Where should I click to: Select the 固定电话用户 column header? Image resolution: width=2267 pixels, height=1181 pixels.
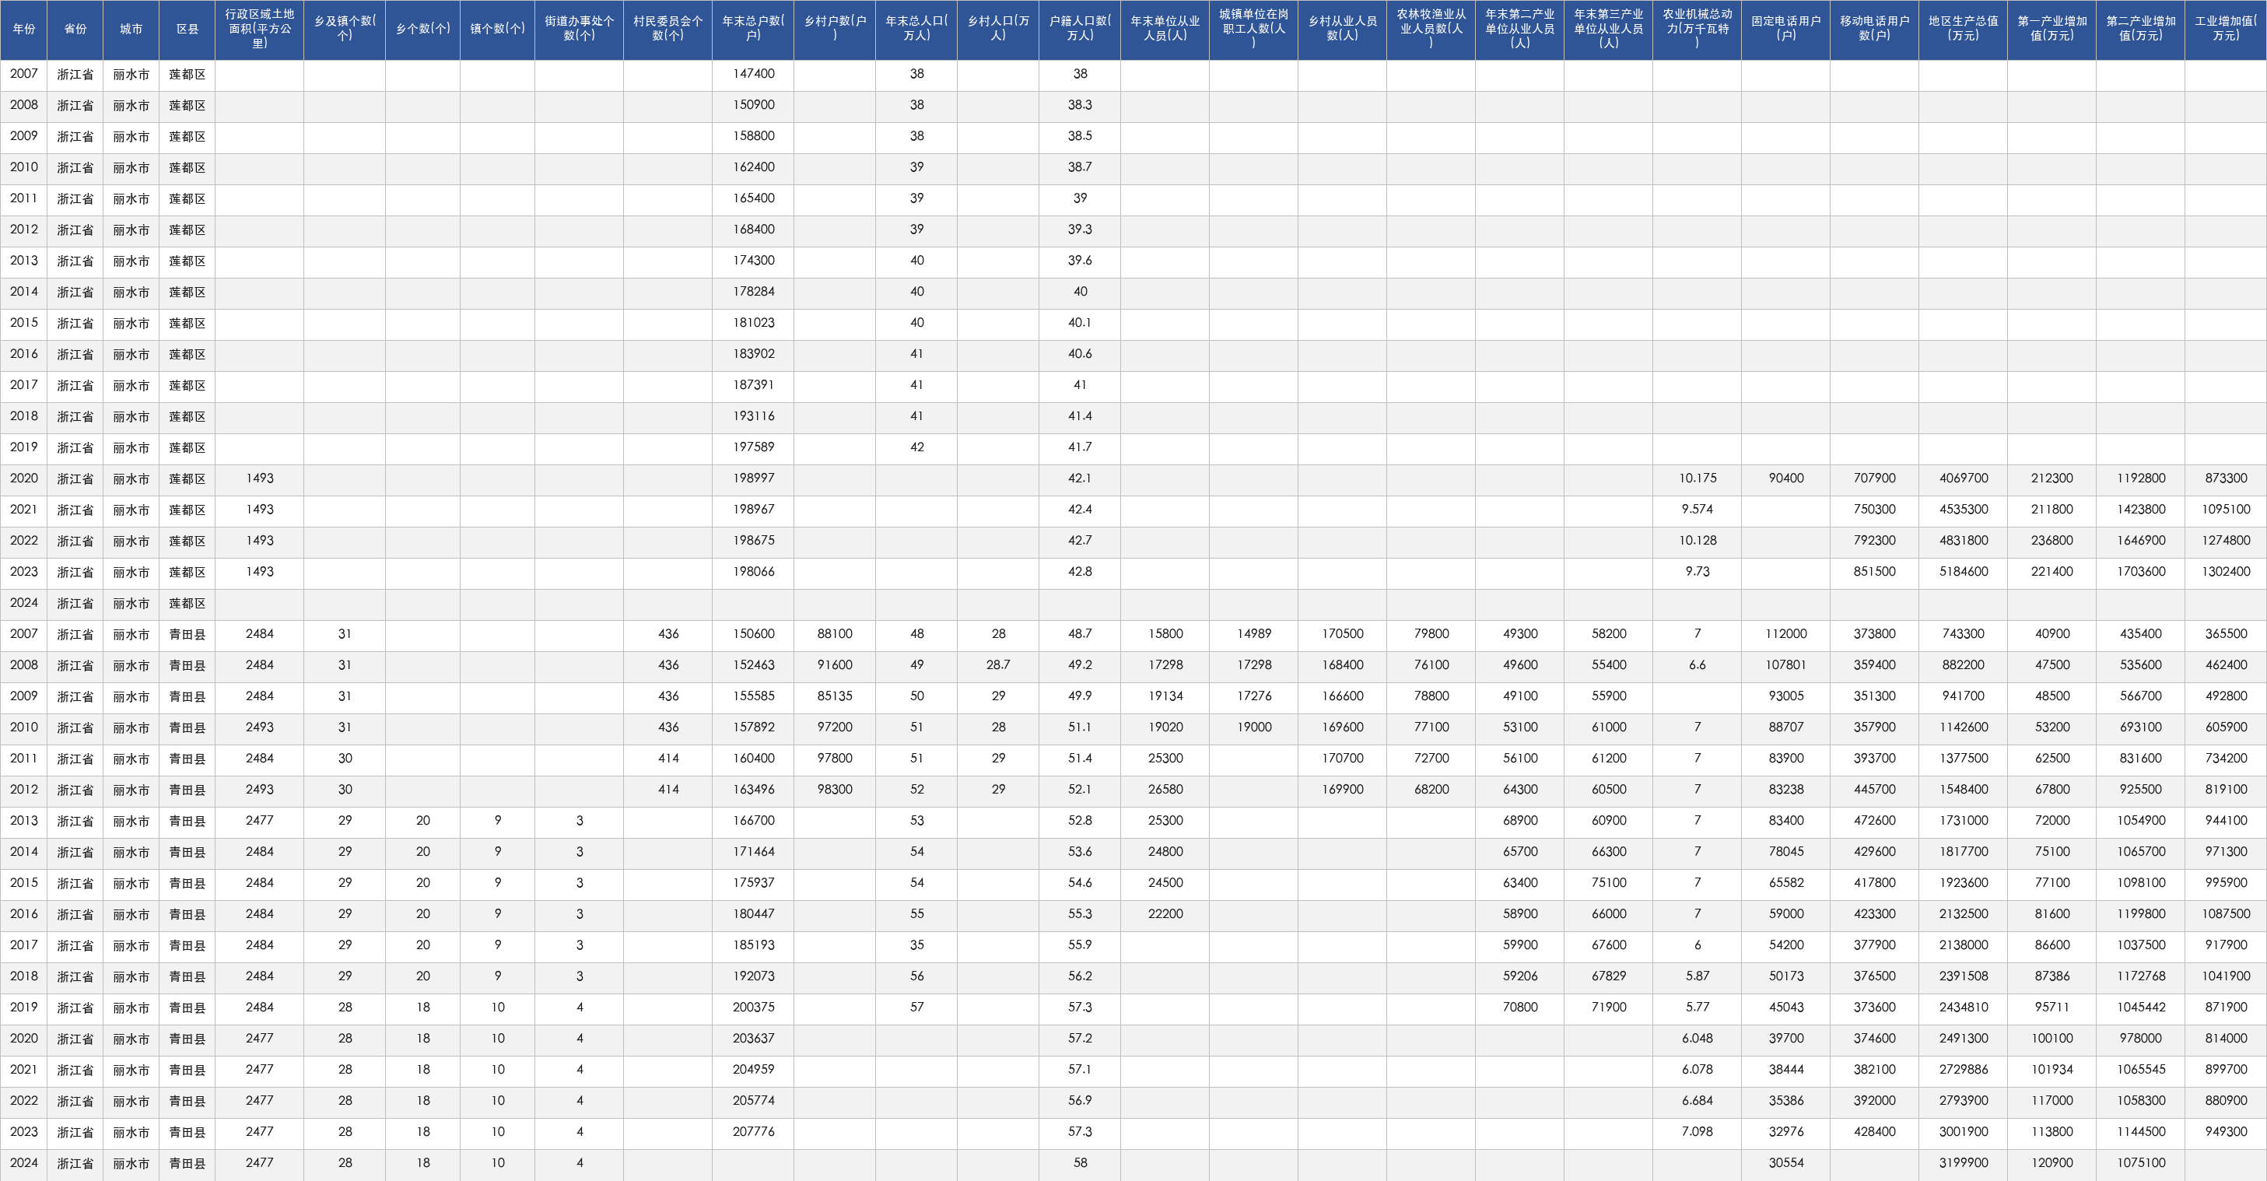[x=1785, y=29]
